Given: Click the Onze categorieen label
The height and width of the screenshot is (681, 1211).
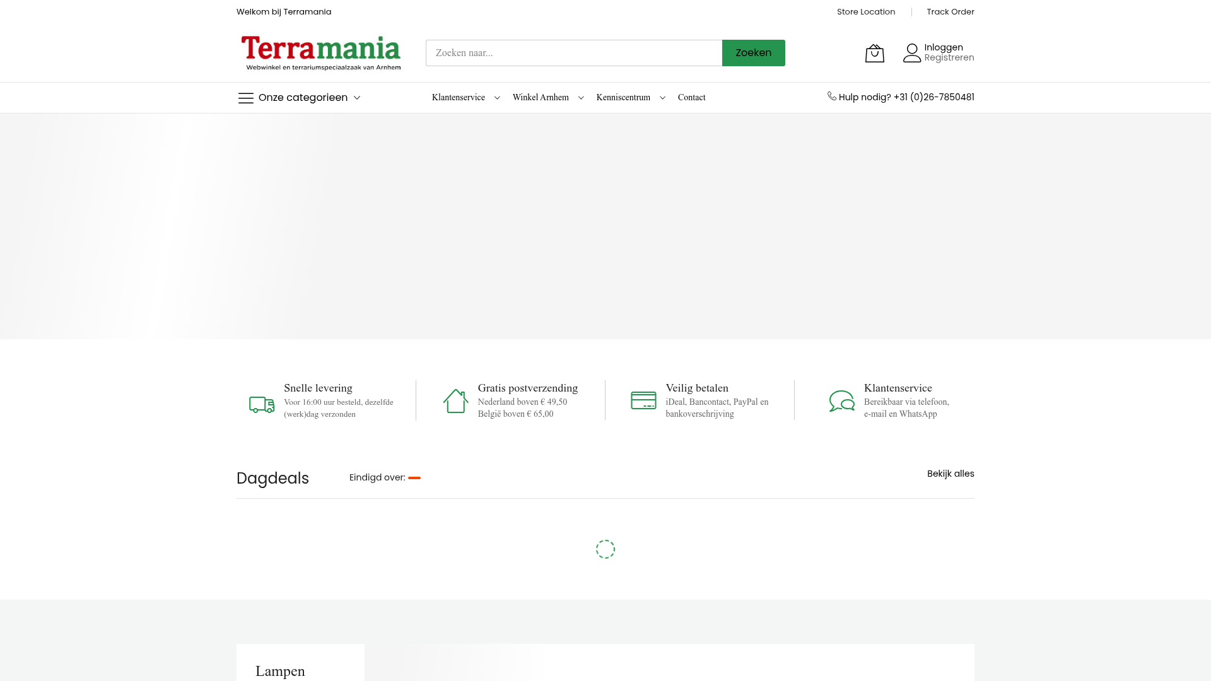Looking at the screenshot, I should pyautogui.click(x=303, y=97).
